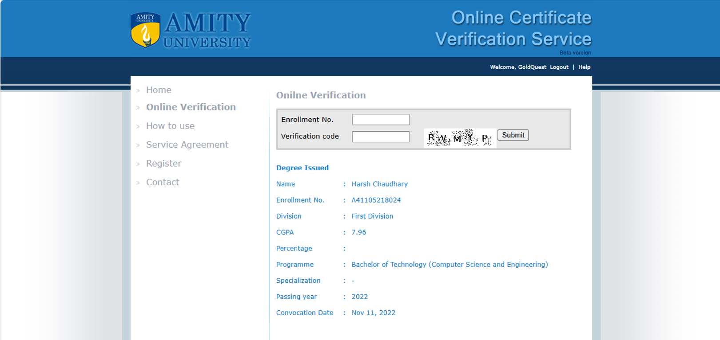Focus the Verification code input field
This screenshot has height=340, width=720.
381,137
